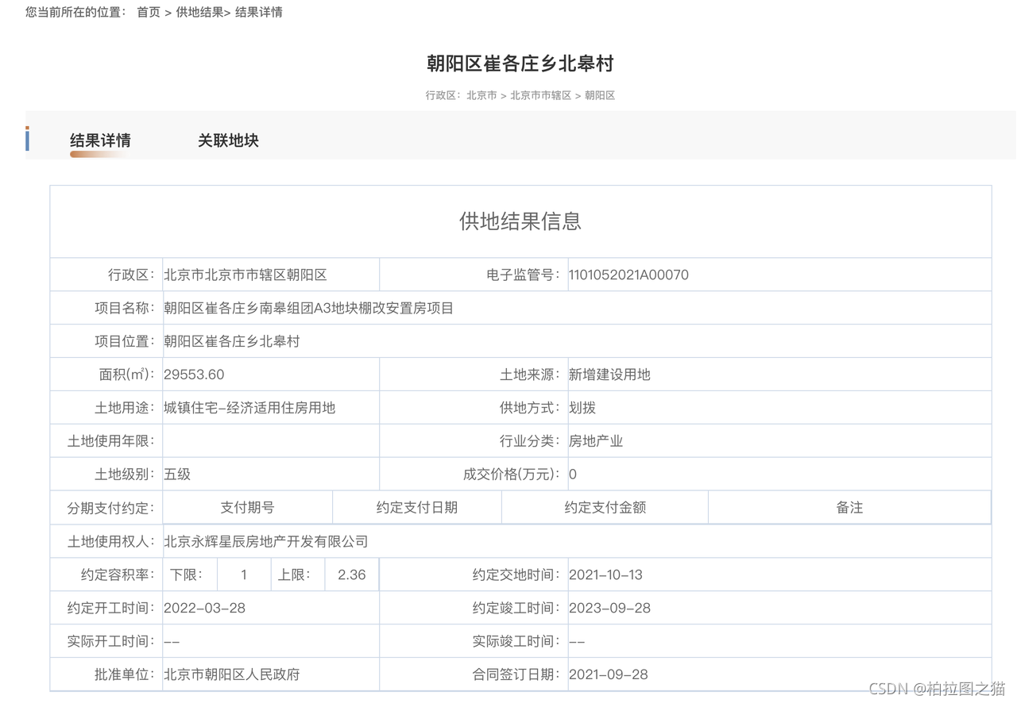Open the 北京市市辖区 region link
The width and height of the screenshot is (1017, 703).
click(543, 94)
